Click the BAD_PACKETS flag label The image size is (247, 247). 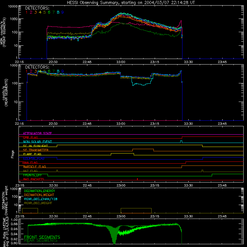click(34, 179)
